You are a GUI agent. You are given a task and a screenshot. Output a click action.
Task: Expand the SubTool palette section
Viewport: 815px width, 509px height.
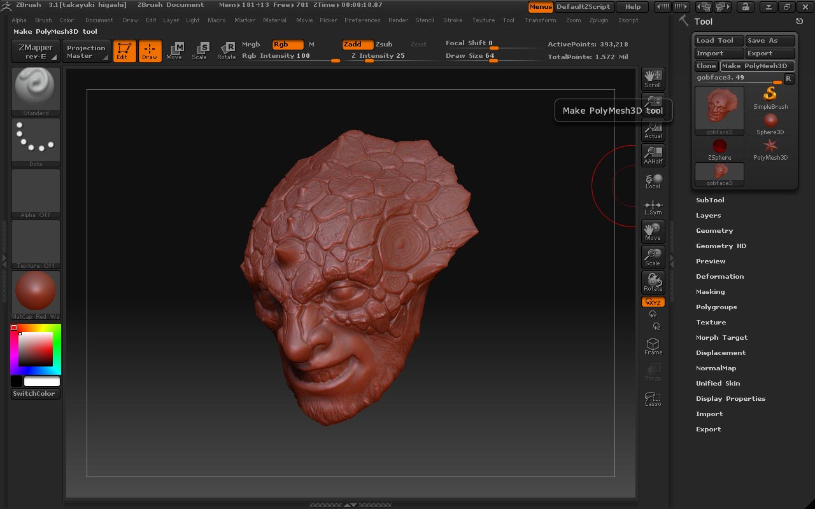click(710, 200)
